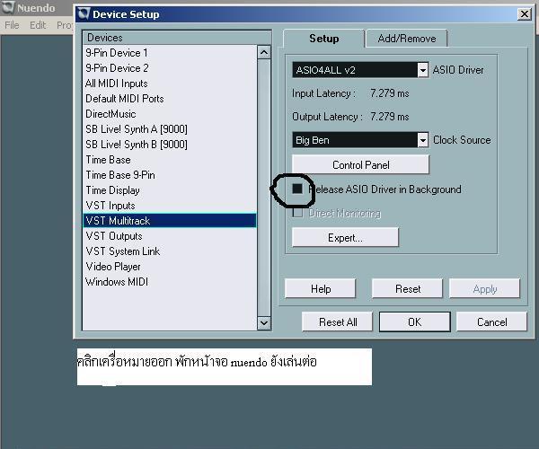
Task: Open the Clock Source dropdown arrow
Action: 423,140
